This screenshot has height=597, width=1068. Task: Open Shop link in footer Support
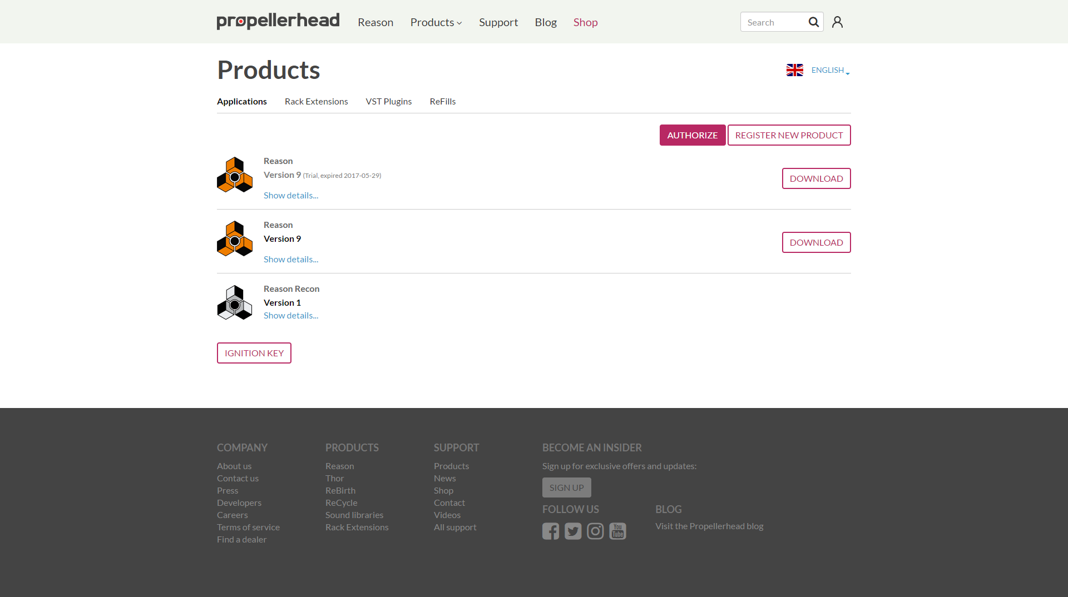[443, 490]
